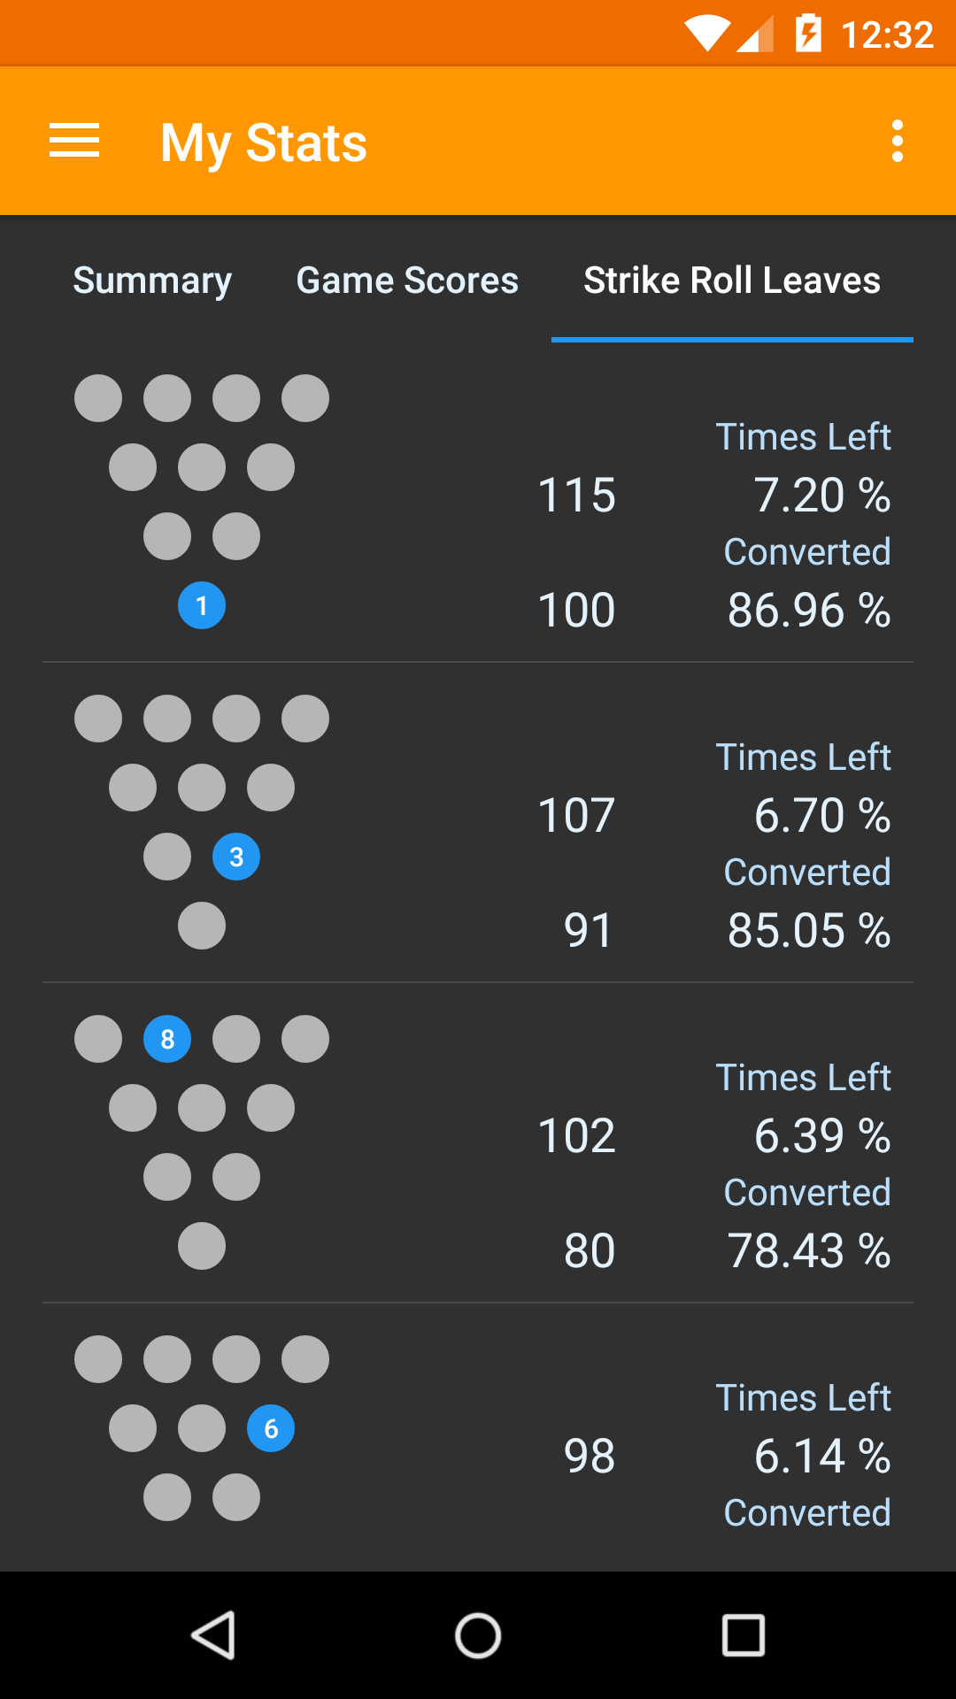Switch to the Summary tab
Screen dimensions: 956x1699
[x=152, y=281]
